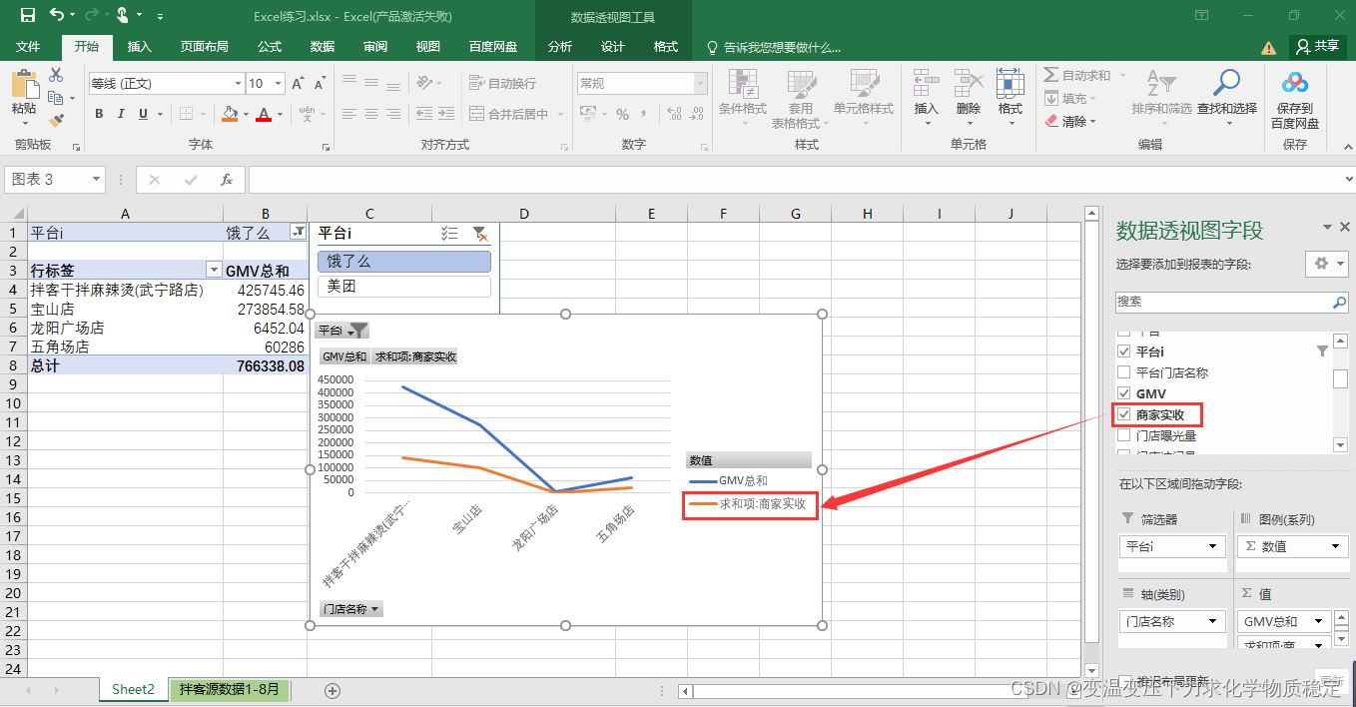Click the insert function fx icon
This screenshot has width=1356, height=707.
coord(227,180)
